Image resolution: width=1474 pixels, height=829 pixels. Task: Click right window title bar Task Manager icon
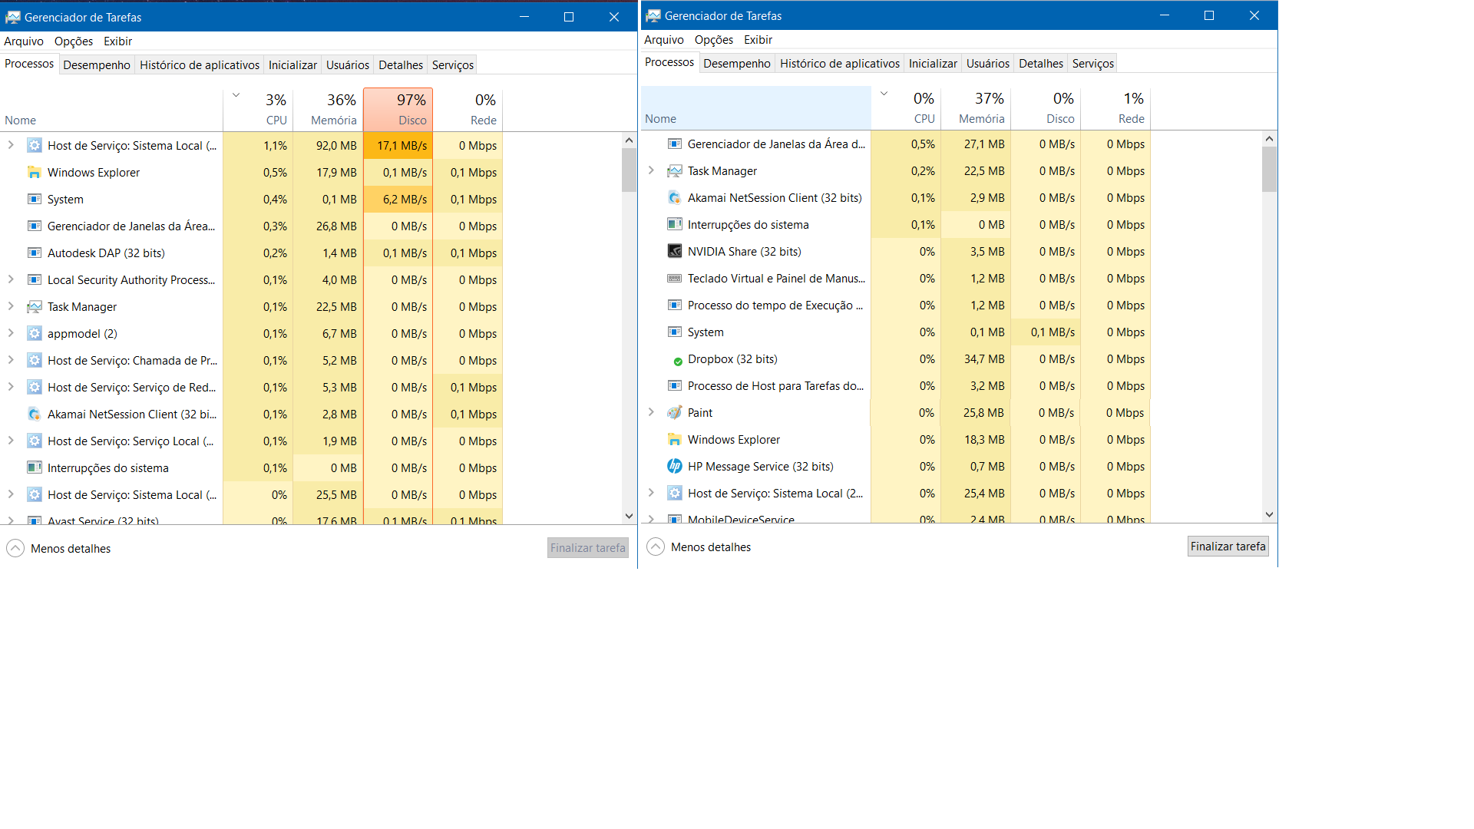pyautogui.click(x=653, y=15)
